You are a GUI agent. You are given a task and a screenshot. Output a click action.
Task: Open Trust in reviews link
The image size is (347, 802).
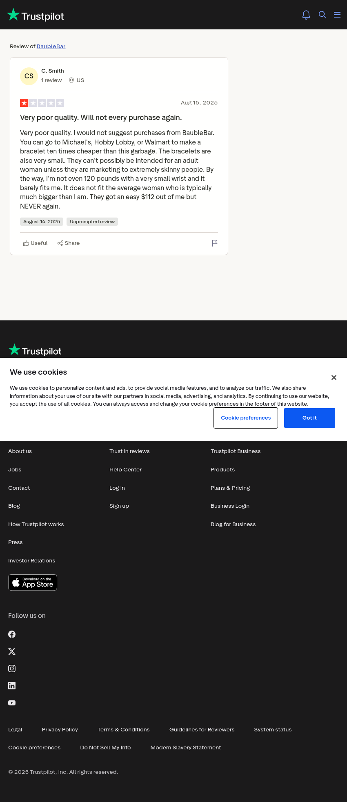(129, 451)
